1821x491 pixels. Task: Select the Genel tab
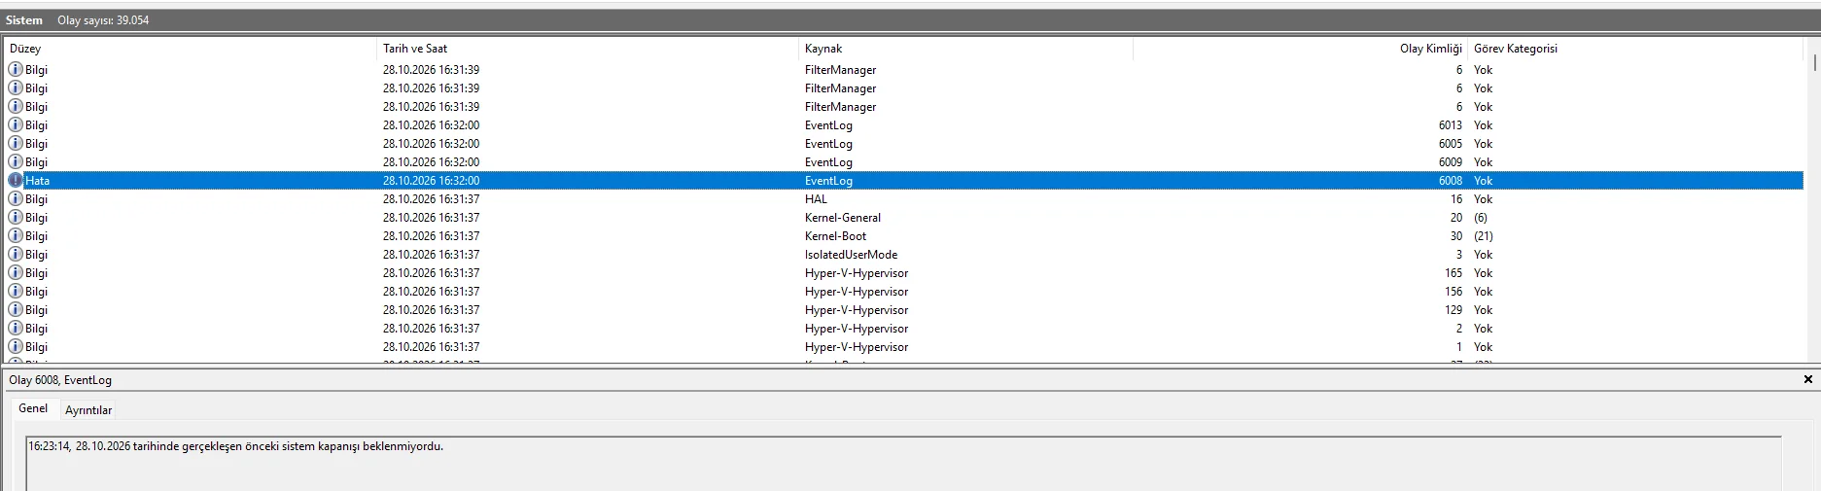pyautogui.click(x=33, y=408)
